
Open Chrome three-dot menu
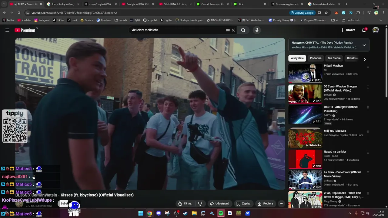tap(383, 13)
